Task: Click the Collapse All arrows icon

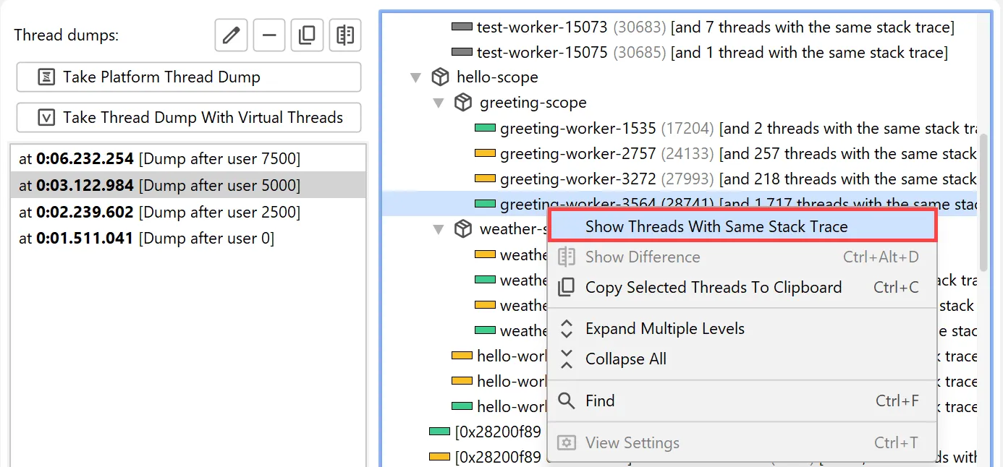Action: (567, 359)
